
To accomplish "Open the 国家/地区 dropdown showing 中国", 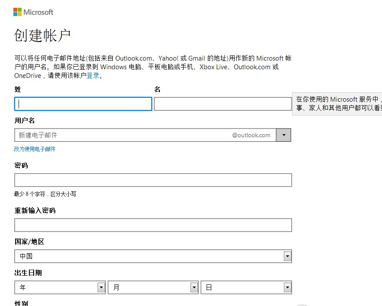I will pyautogui.click(x=153, y=256).
